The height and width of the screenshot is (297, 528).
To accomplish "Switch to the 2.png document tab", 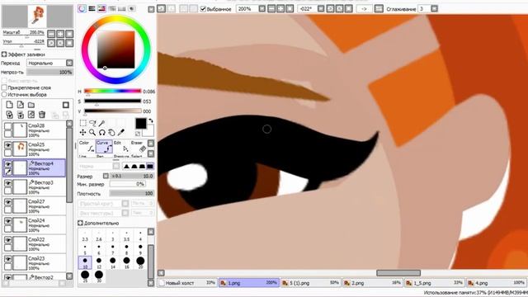I will [372, 283].
